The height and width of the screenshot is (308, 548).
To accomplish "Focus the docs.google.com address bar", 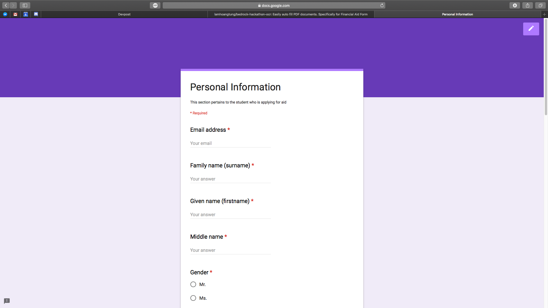I will click(x=273, y=5).
